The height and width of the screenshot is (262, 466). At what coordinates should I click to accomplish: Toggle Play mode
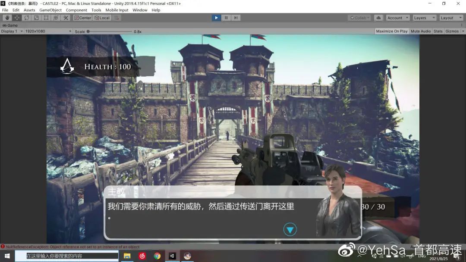point(216,18)
